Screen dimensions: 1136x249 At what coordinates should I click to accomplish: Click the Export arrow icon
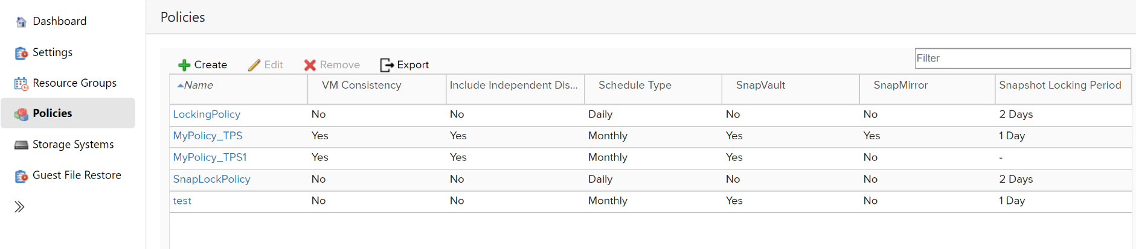387,65
